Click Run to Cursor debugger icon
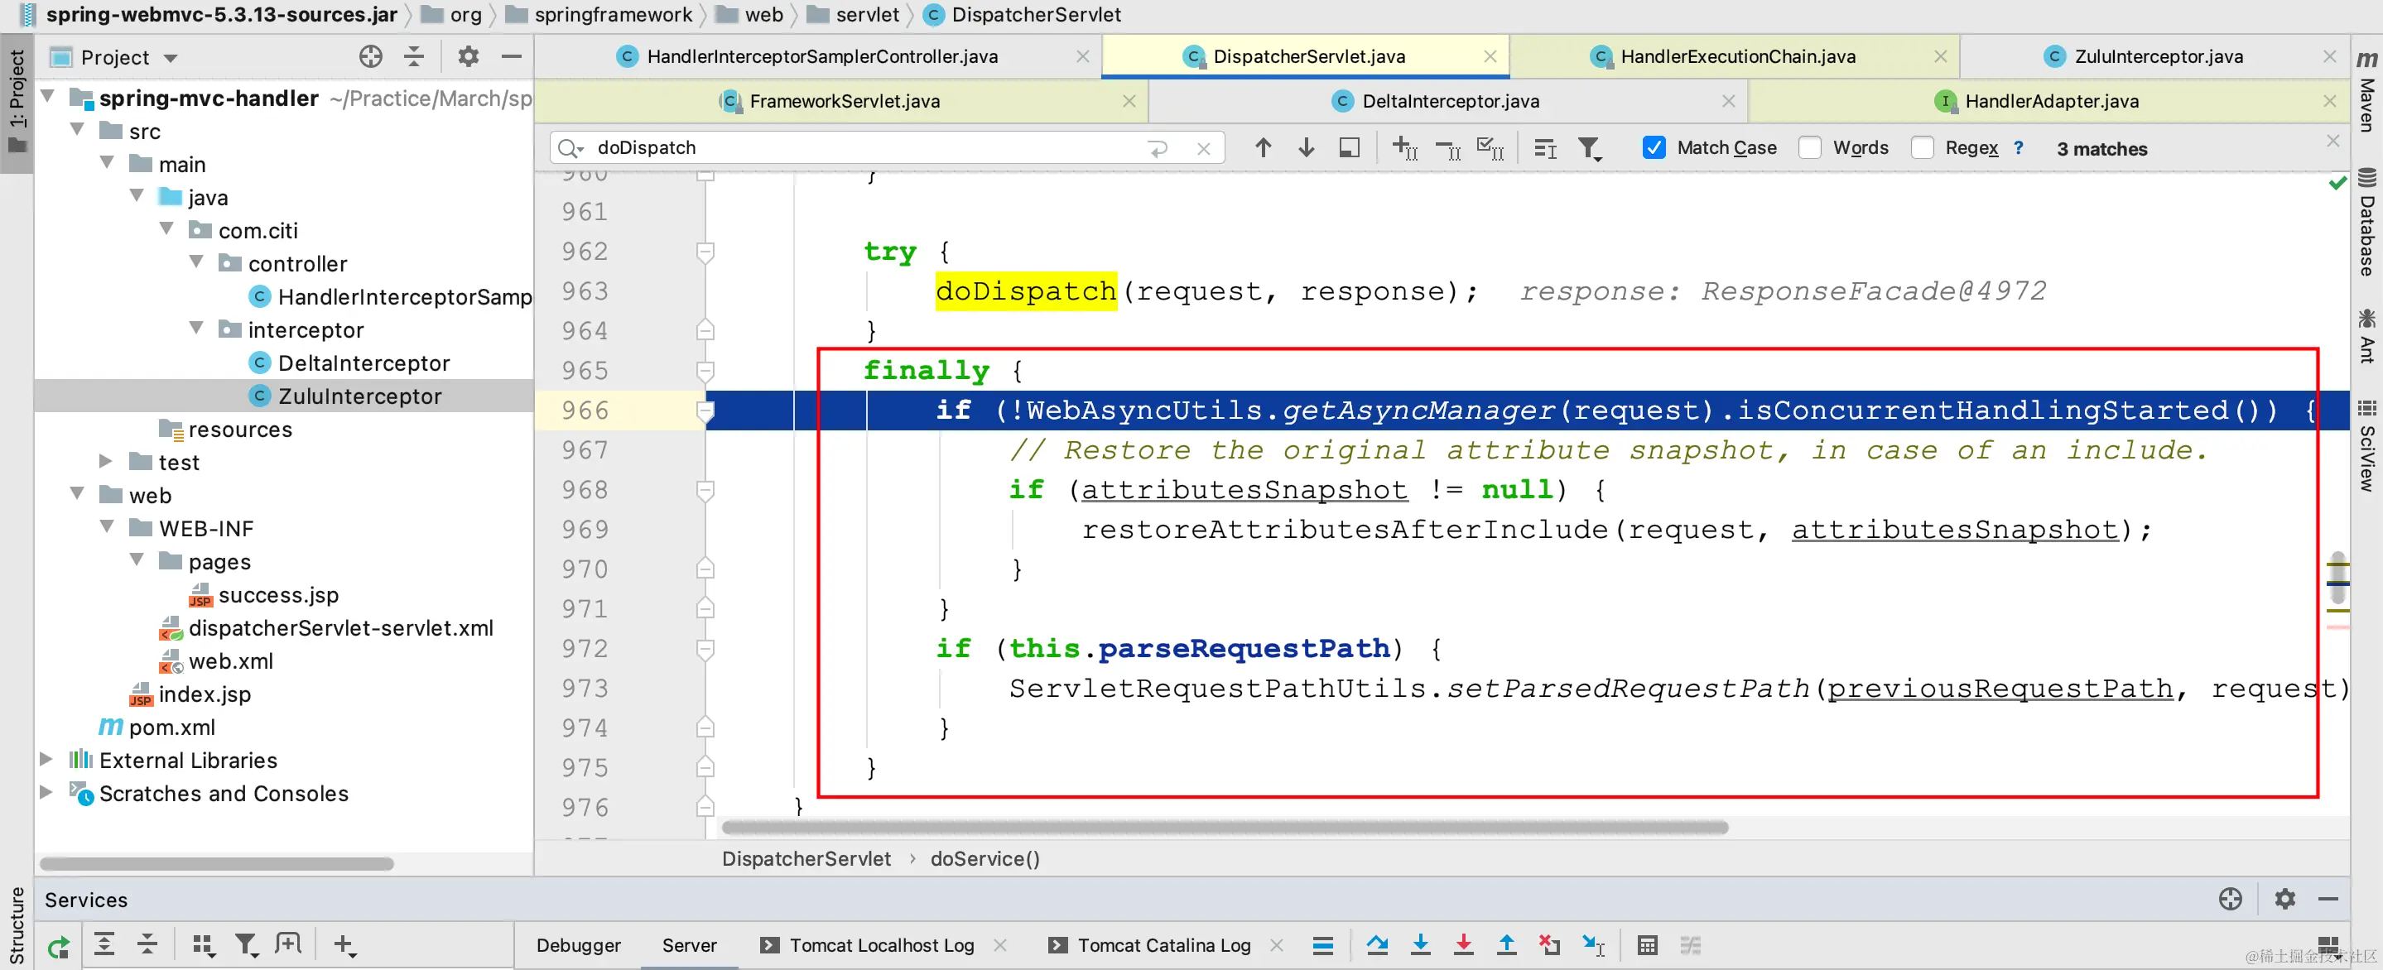The height and width of the screenshot is (970, 2383). 1593,945
